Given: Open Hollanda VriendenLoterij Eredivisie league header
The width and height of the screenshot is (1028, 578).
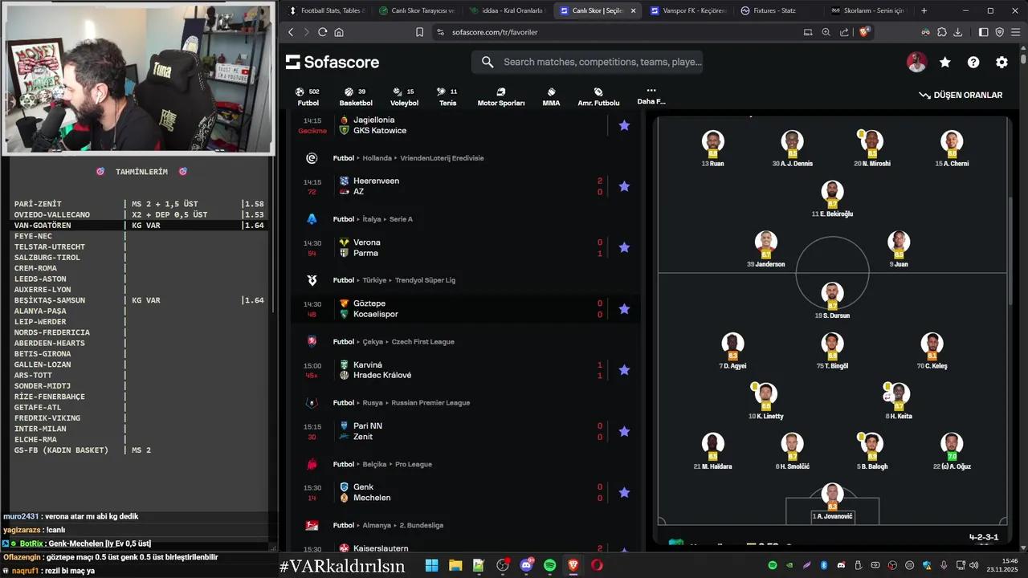Looking at the screenshot, I should (408, 158).
